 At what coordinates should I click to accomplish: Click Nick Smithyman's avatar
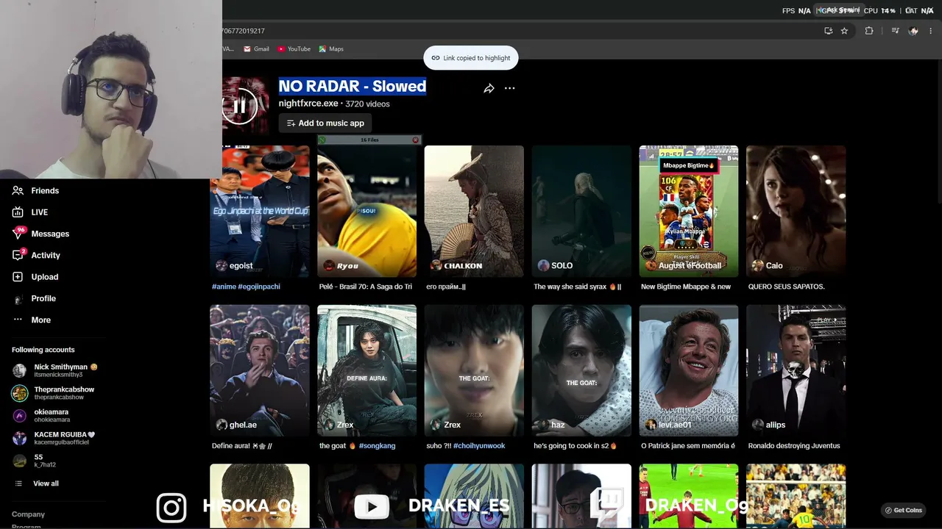[x=19, y=370]
